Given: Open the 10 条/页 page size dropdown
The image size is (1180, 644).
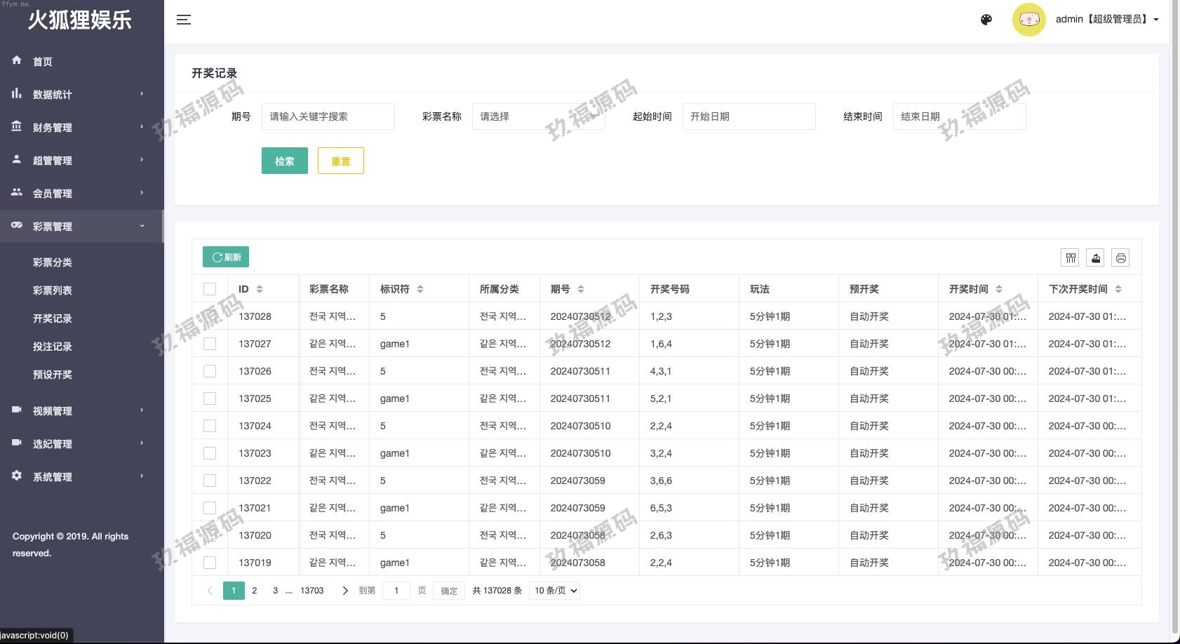Looking at the screenshot, I should point(556,591).
